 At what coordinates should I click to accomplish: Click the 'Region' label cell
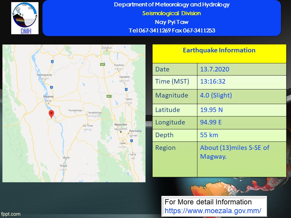click(x=175, y=159)
